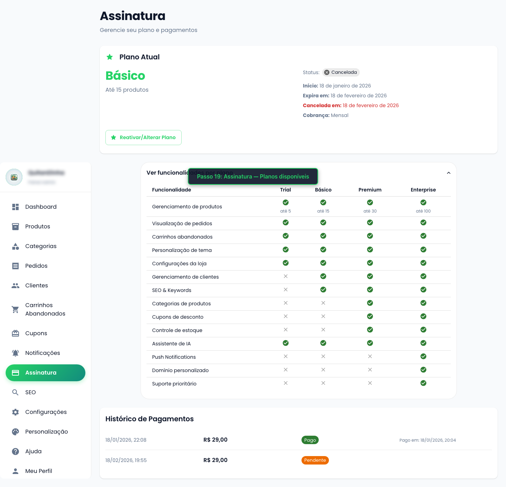Click the Pedidos receipt icon
Screen dimensions: 506x487
pyautogui.click(x=15, y=266)
